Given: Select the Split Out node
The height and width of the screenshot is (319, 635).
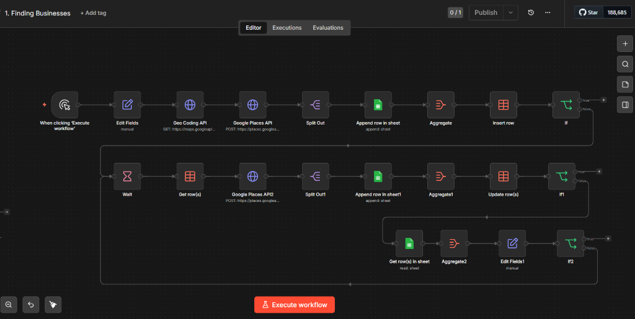Looking at the screenshot, I should point(316,105).
